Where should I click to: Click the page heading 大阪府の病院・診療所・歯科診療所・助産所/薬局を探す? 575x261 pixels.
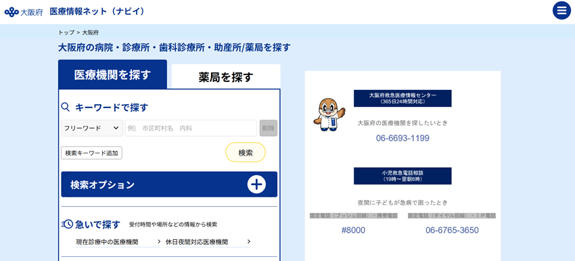pyautogui.click(x=175, y=47)
